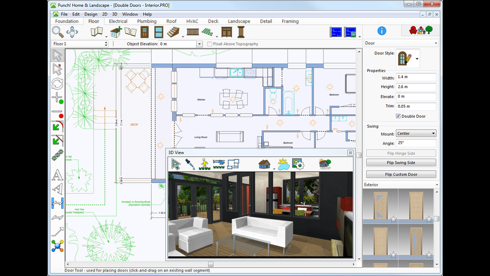
Task: Select the Stairs tool
Action: coord(173,32)
